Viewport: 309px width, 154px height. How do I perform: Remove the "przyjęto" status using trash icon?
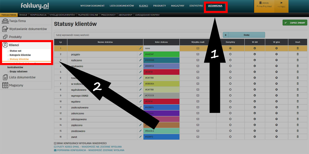(x=298, y=54)
